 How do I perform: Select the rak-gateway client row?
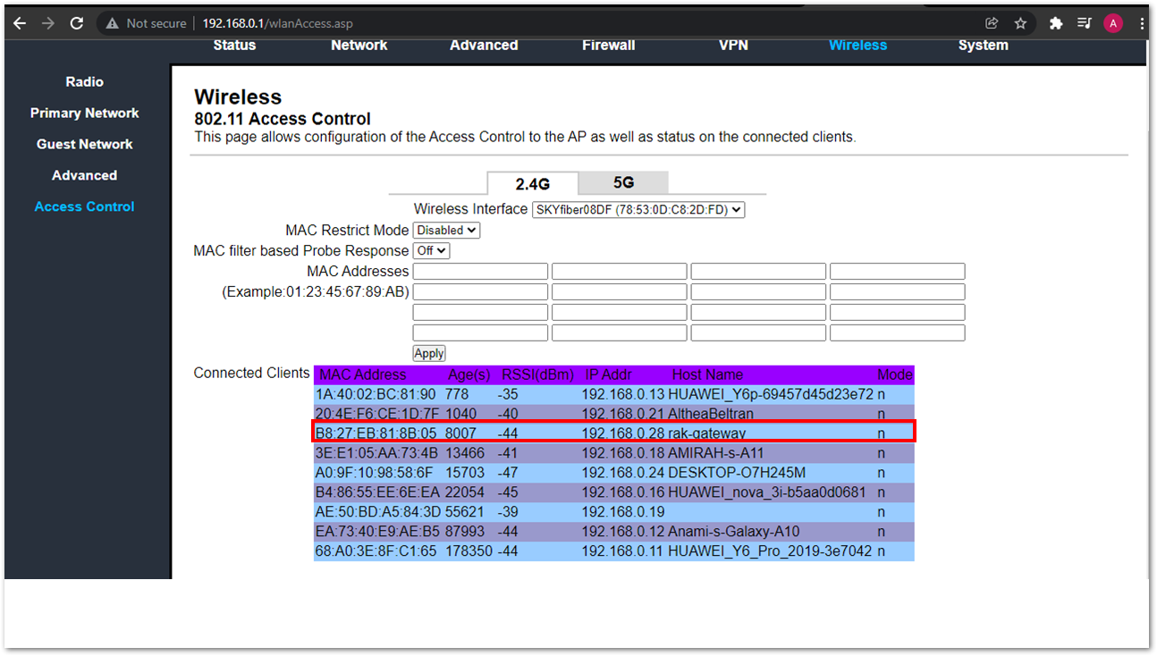(613, 433)
